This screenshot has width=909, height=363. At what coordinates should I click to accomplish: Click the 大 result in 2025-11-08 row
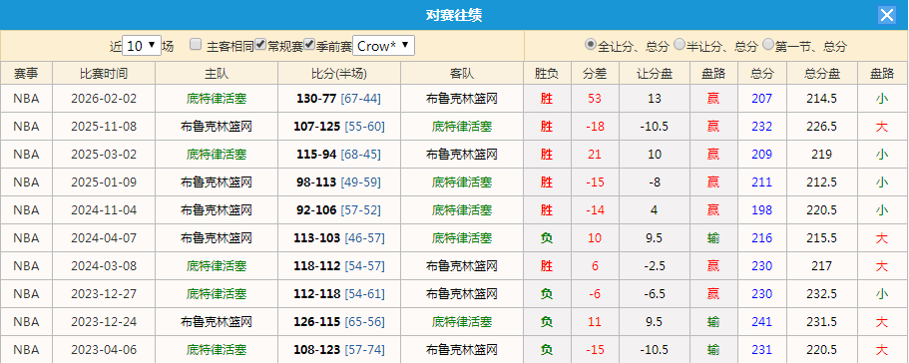pyautogui.click(x=882, y=127)
